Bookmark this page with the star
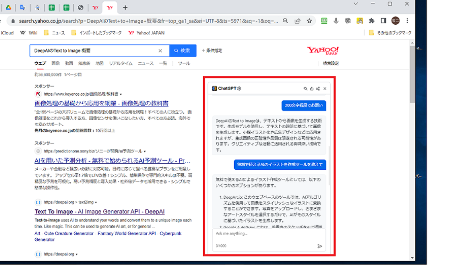475x267 pixels. click(x=309, y=21)
